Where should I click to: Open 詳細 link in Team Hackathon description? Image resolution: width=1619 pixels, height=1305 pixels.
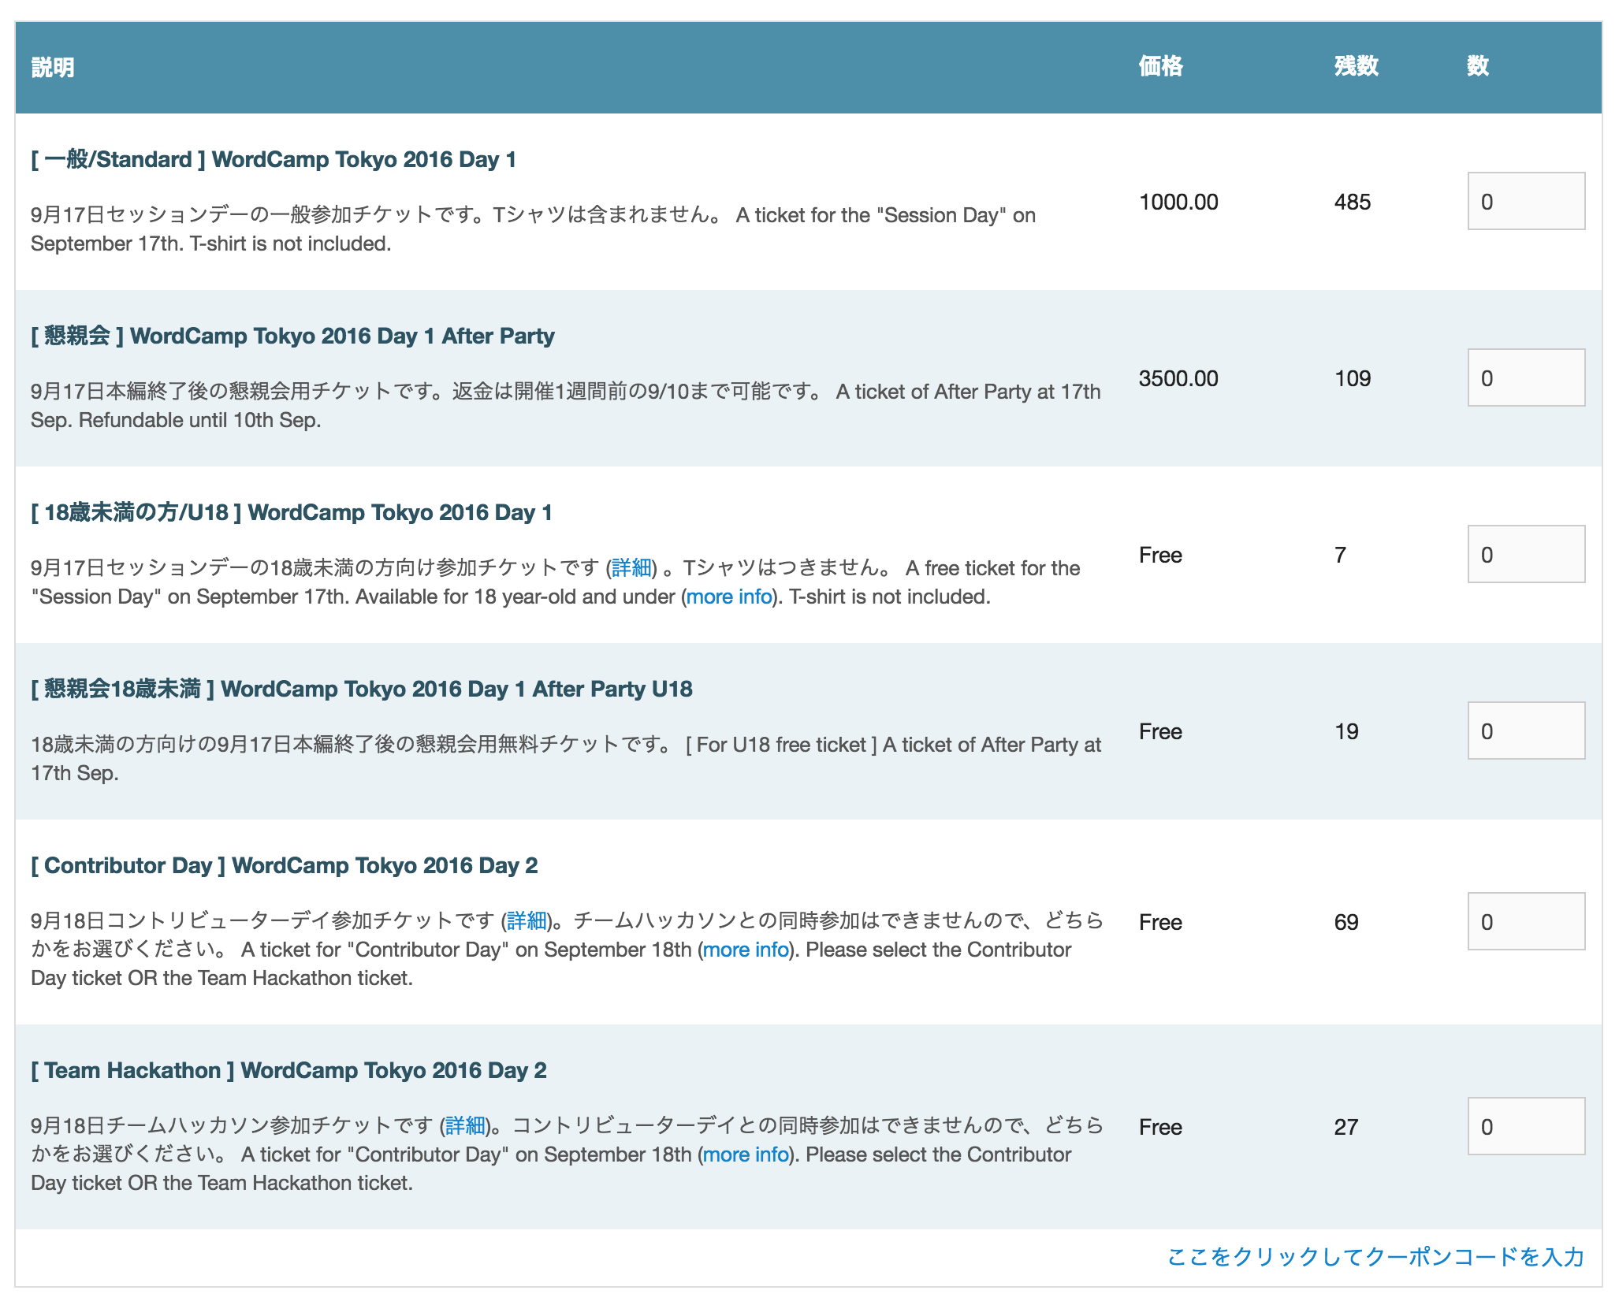click(x=465, y=1125)
